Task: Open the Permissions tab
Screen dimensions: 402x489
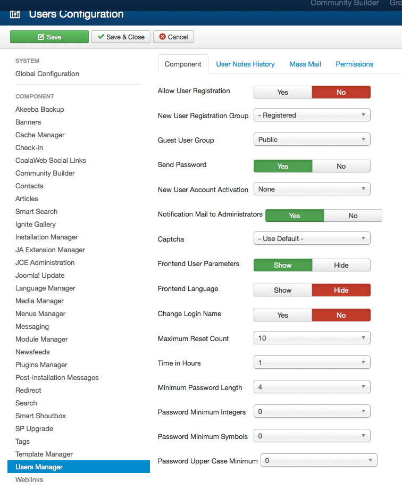Action: pos(354,64)
